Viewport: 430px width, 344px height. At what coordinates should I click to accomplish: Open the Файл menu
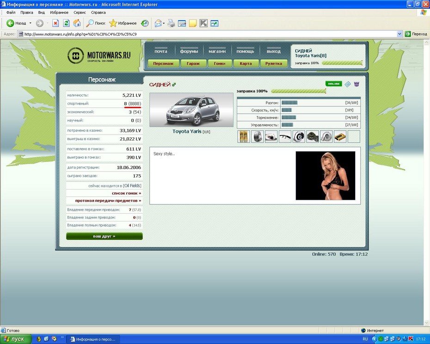[11, 12]
